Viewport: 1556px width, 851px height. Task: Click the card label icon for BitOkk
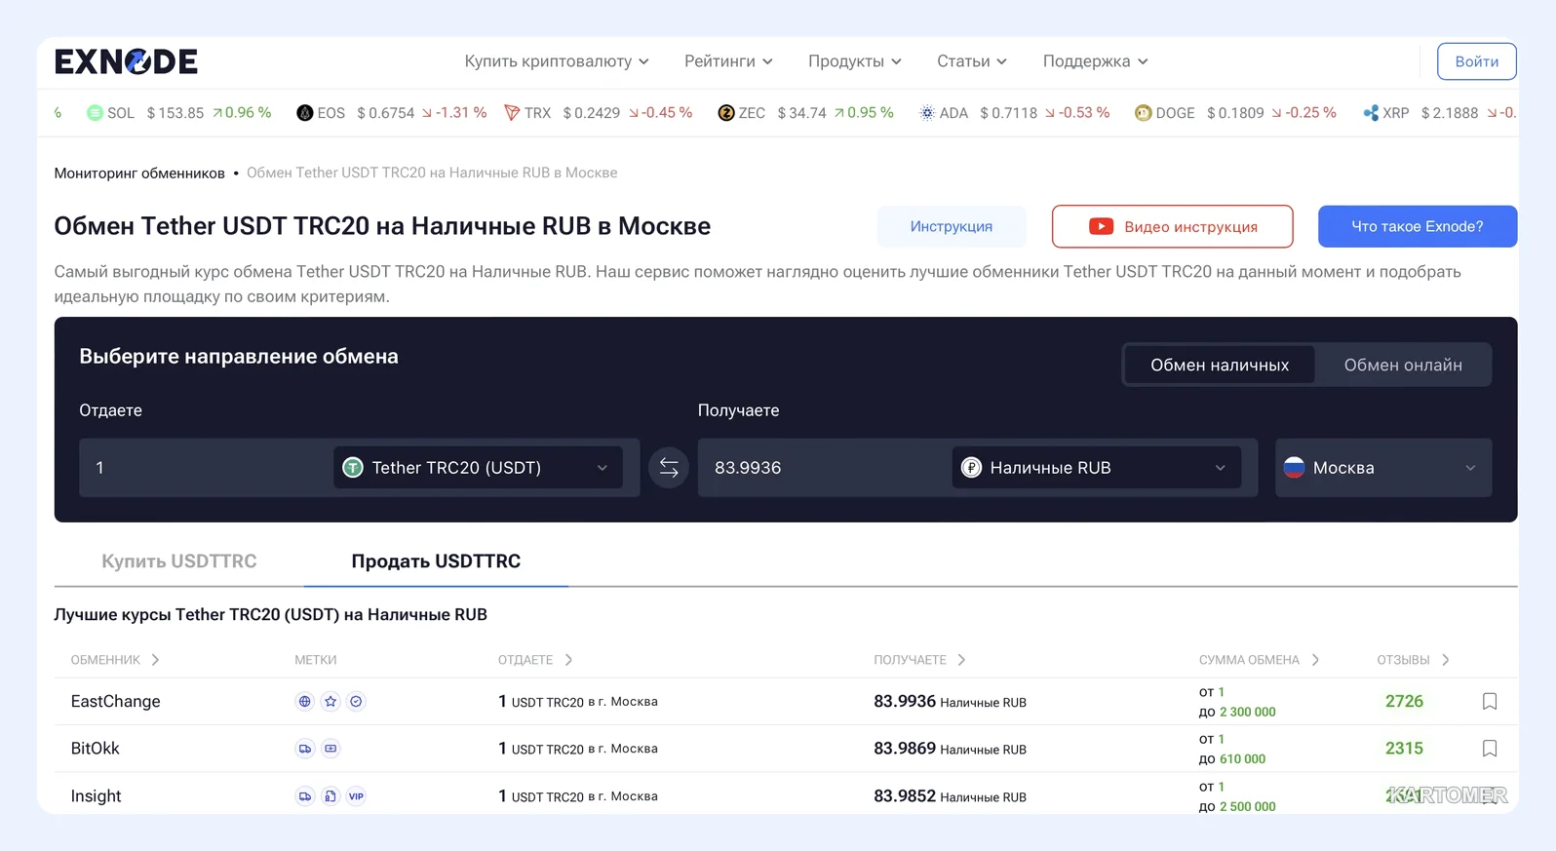point(331,749)
